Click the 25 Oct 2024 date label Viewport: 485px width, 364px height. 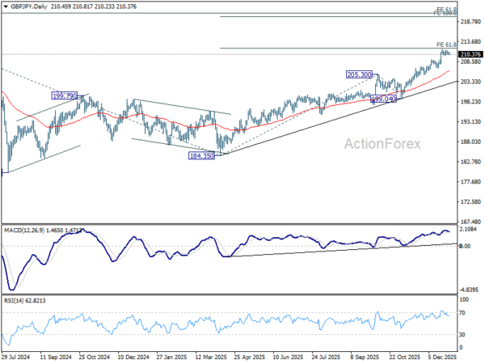click(x=95, y=356)
